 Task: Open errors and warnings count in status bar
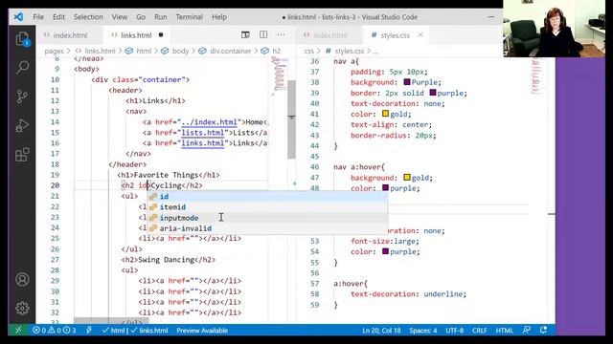point(54,330)
